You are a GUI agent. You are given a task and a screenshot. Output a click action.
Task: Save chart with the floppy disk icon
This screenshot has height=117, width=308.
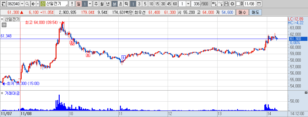click(226, 4)
